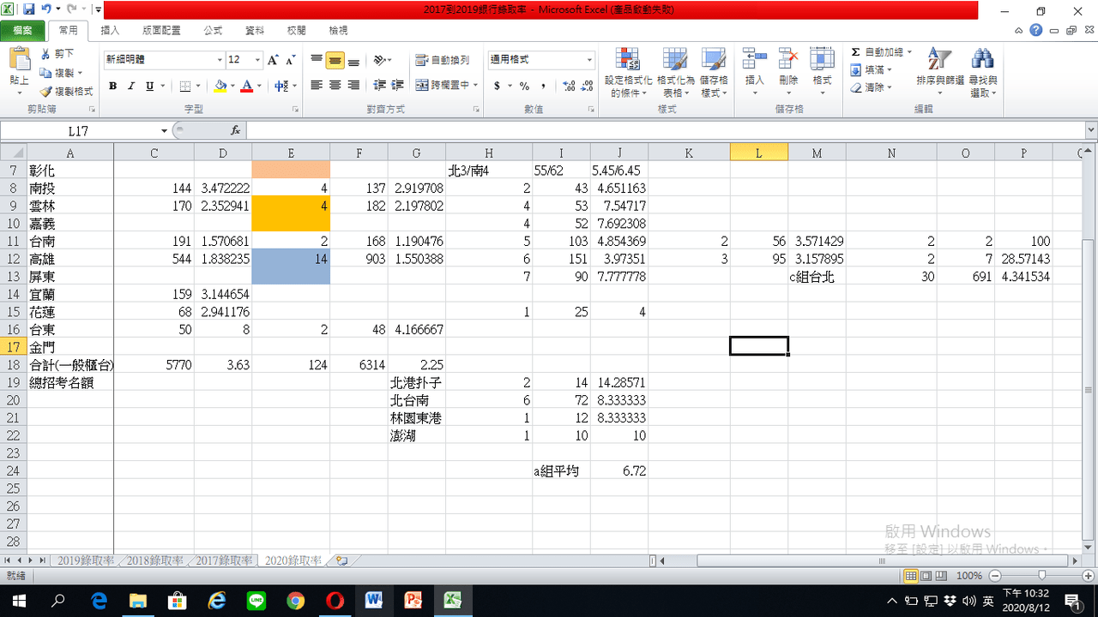Toggle Wrap Text (自動換列)
The height and width of the screenshot is (617, 1098).
pos(443,60)
